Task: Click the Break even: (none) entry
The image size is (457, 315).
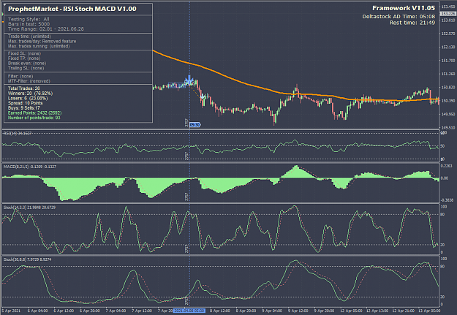Action: 27,64
